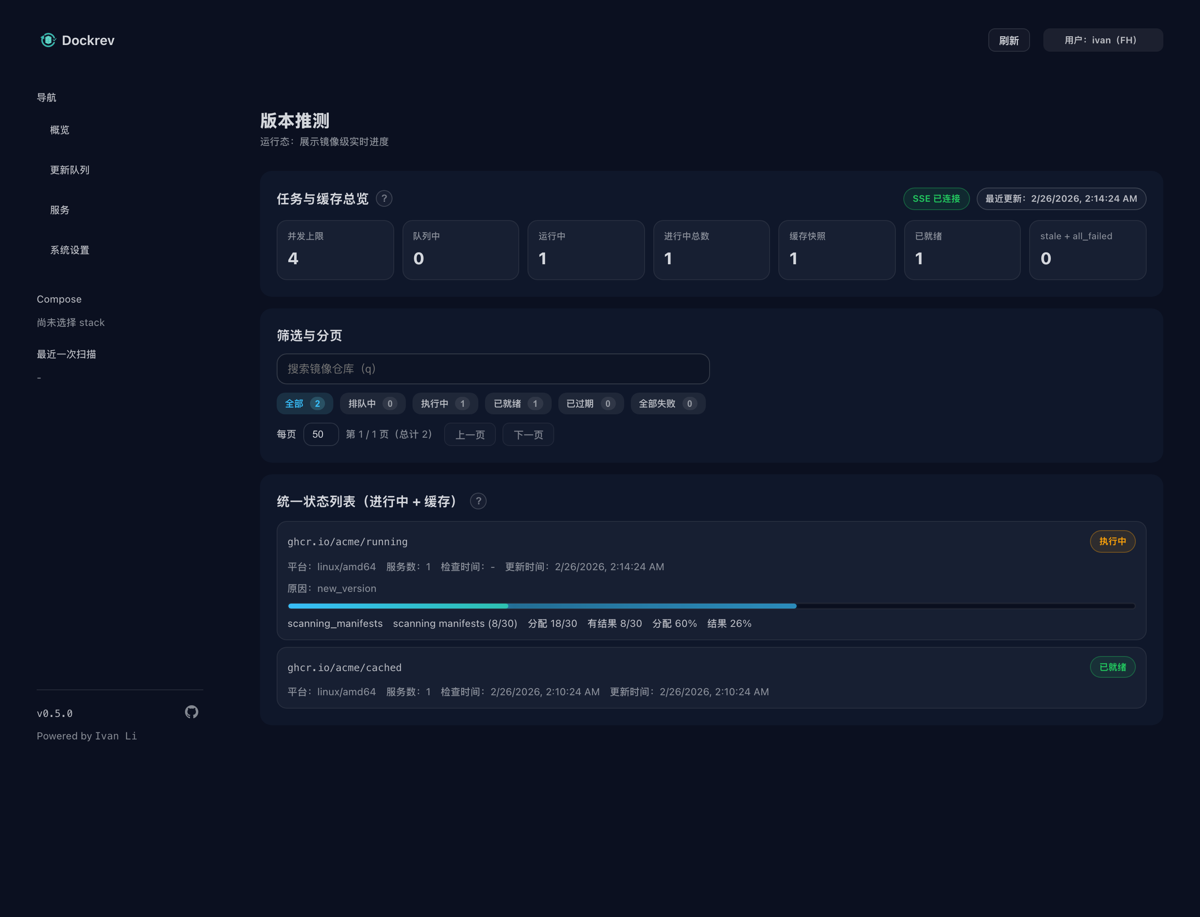The height and width of the screenshot is (917, 1200).
Task: Open 系统设置 navigation item
Action: (70, 250)
